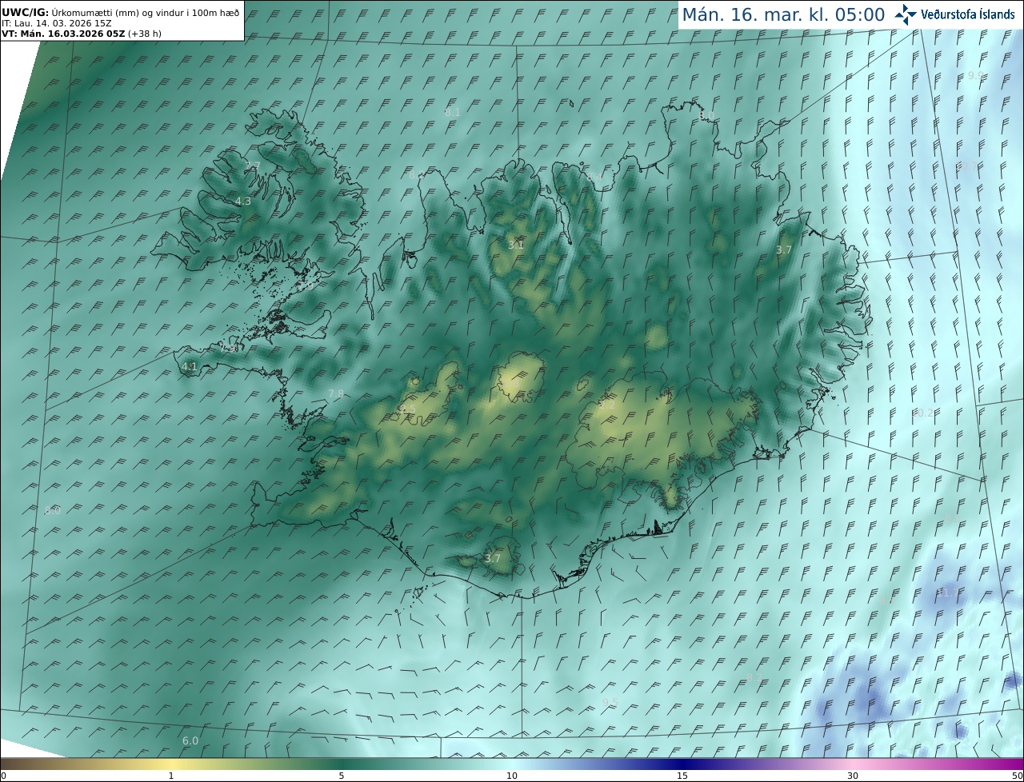Pick the pale yellow segment of the color scale
Image resolution: width=1024 pixels, height=782 pixels.
pos(171,764)
